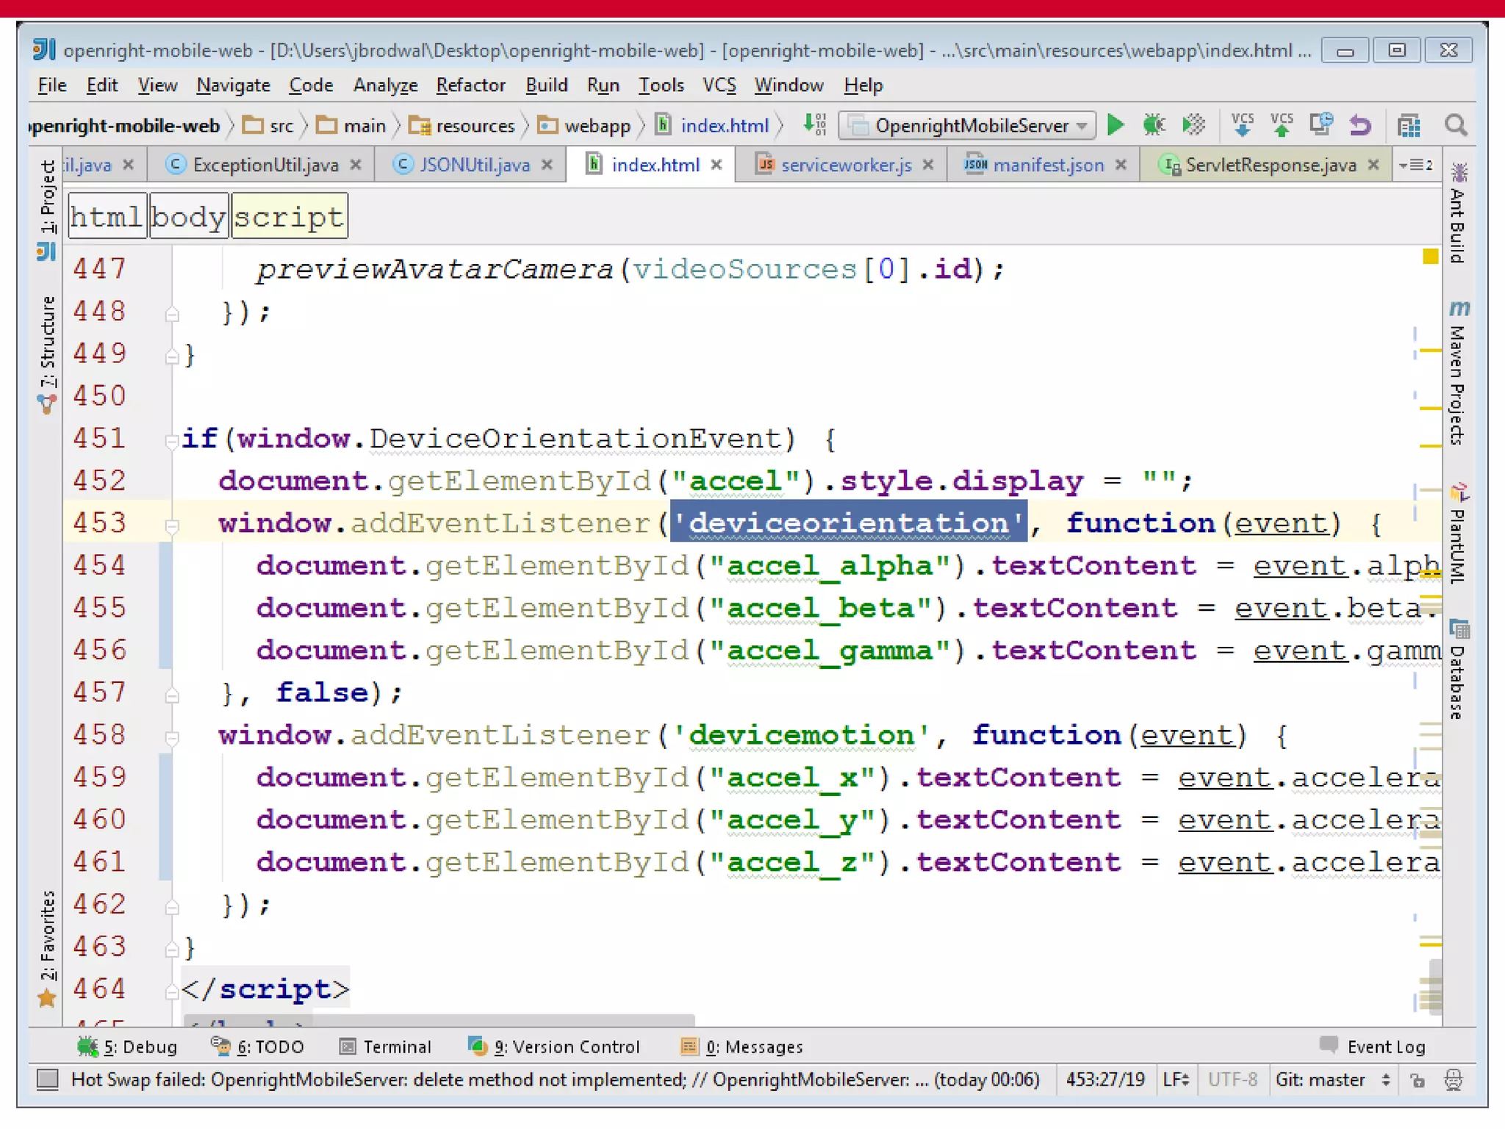Viewport: 1505px width, 1129px height.
Task: Open Search Everywhere magnifier icon
Action: pos(1455,126)
